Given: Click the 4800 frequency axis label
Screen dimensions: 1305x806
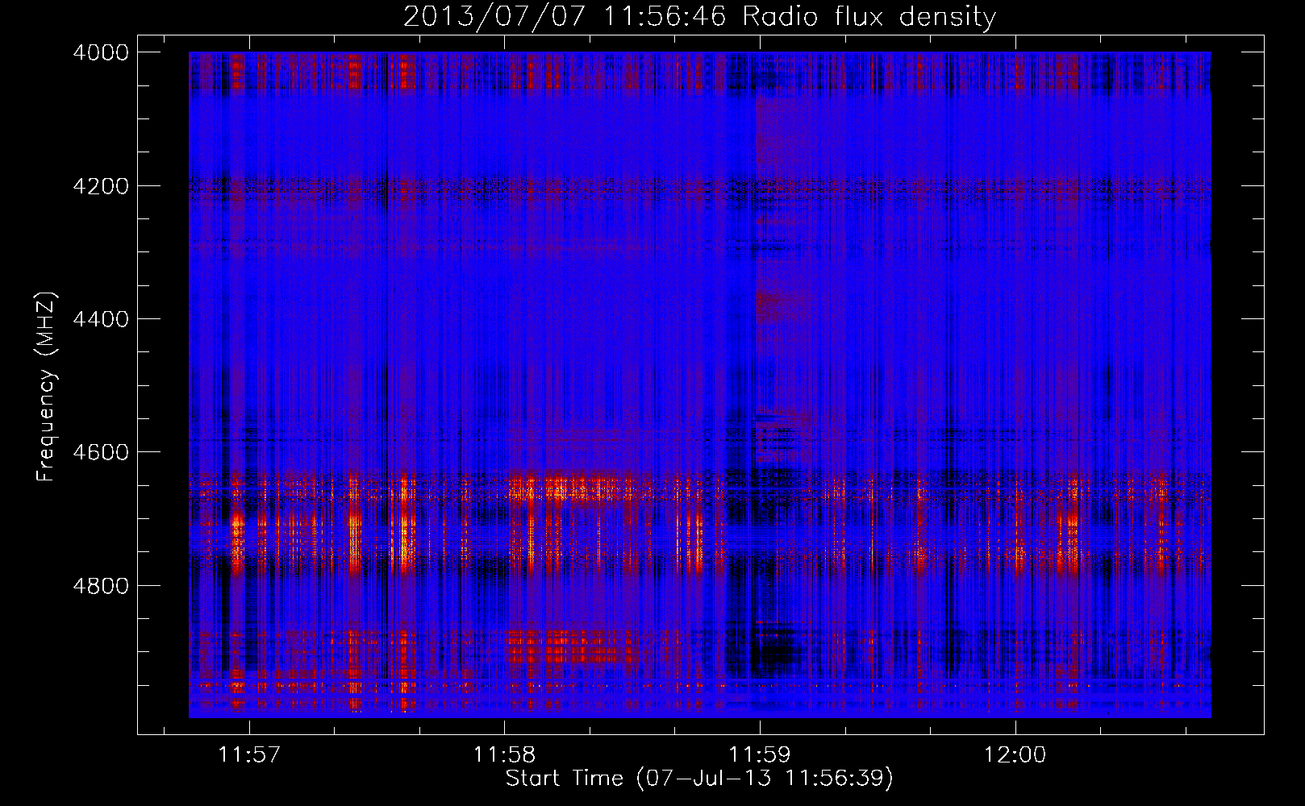Looking at the screenshot, I should (x=101, y=585).
